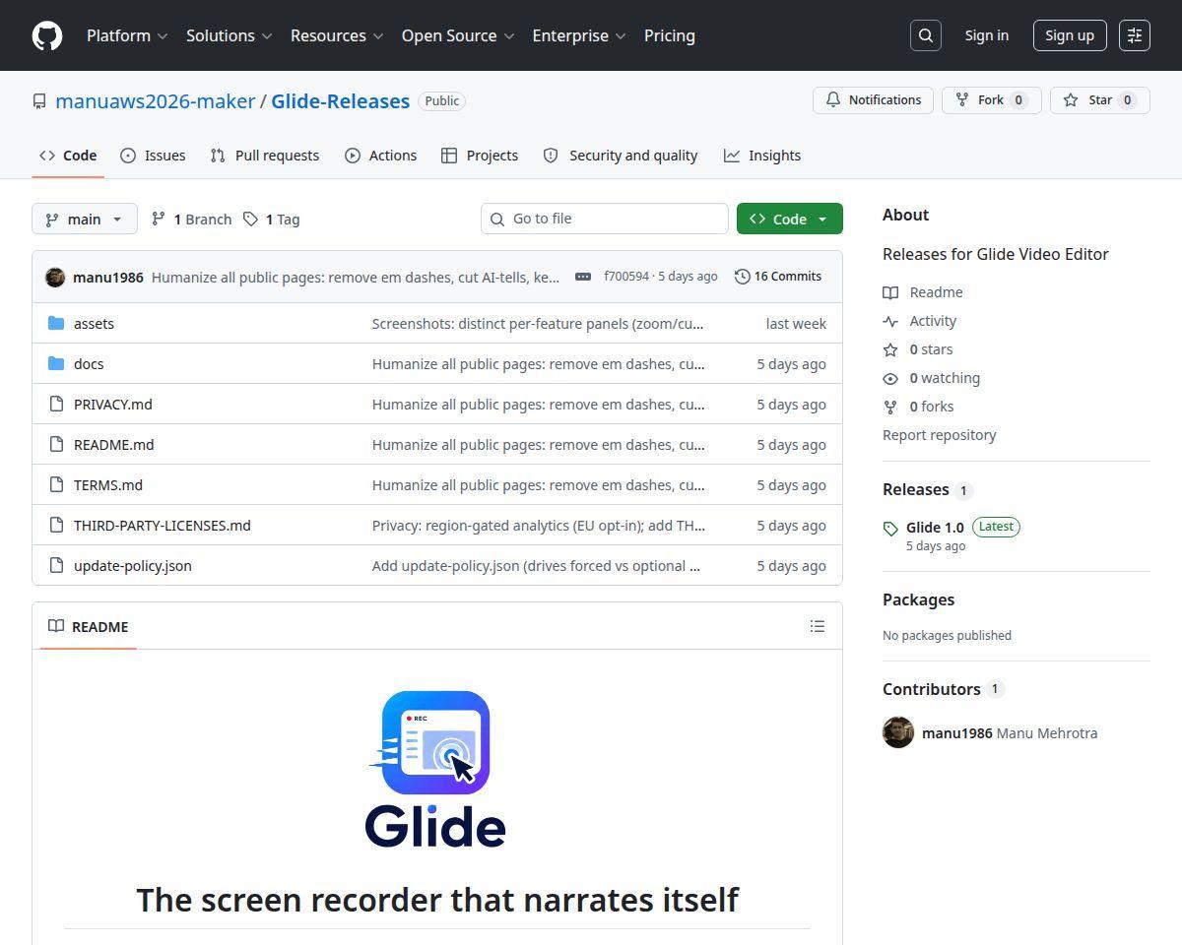This screenshot has width=1182, height=945.
Task: Click the assets folder icon
Action: click(x=56, y=323)
